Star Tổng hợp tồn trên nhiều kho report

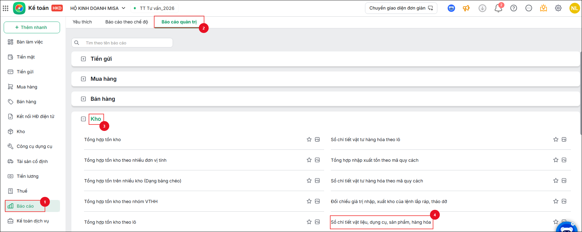(x=309, y=181)
